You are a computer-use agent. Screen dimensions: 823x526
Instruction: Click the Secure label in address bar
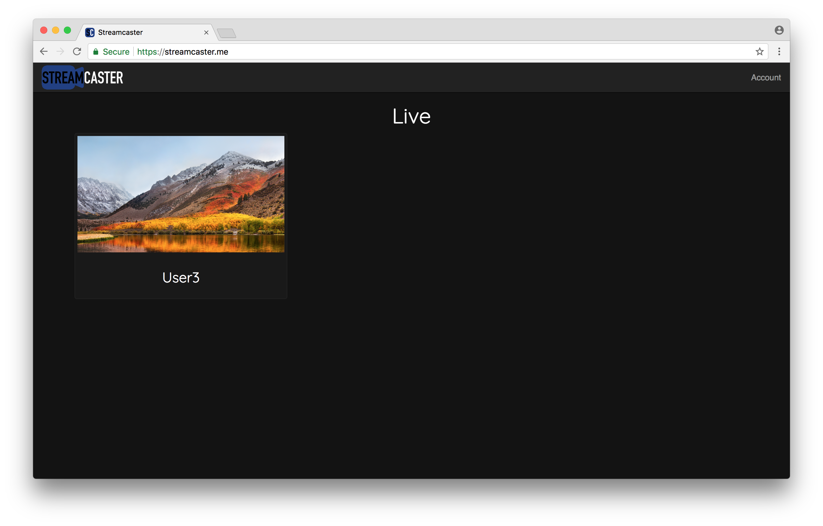click(x=116, y=52)
